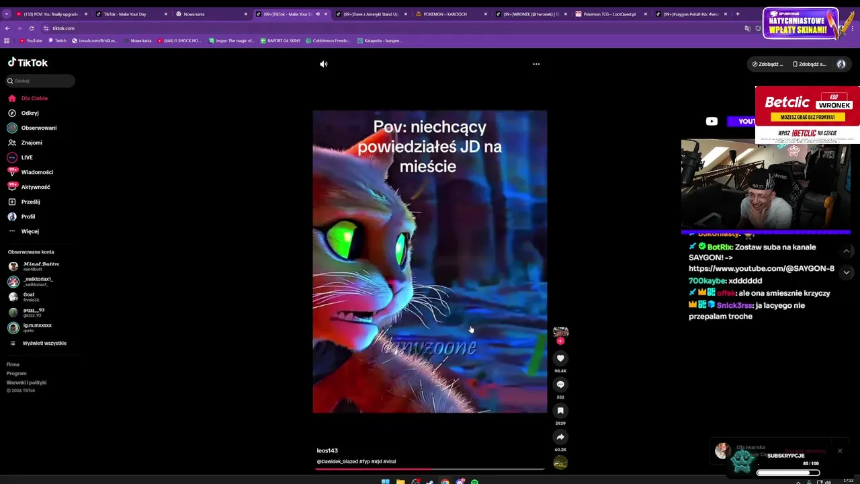The height and width of the screenshot is (484, 860).
Task: Open Windows Start button in taskbar
Action: point(386,481)
